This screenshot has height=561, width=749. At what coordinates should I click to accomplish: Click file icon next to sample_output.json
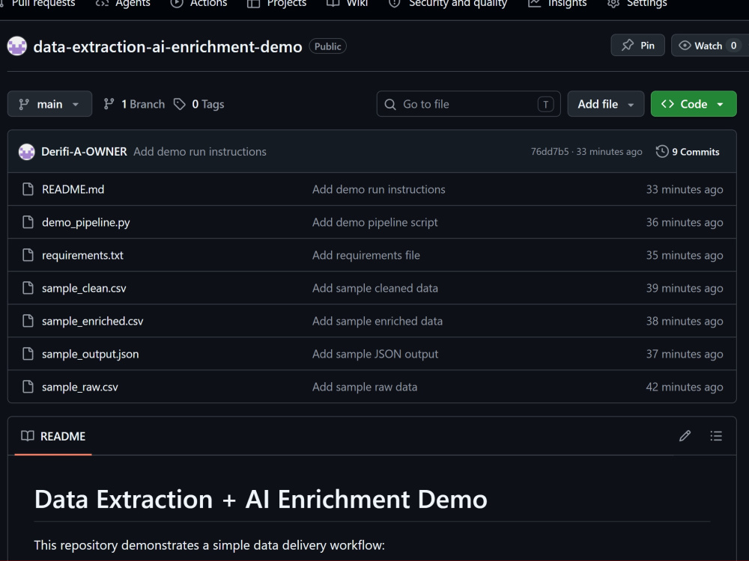tap(28, 354)
